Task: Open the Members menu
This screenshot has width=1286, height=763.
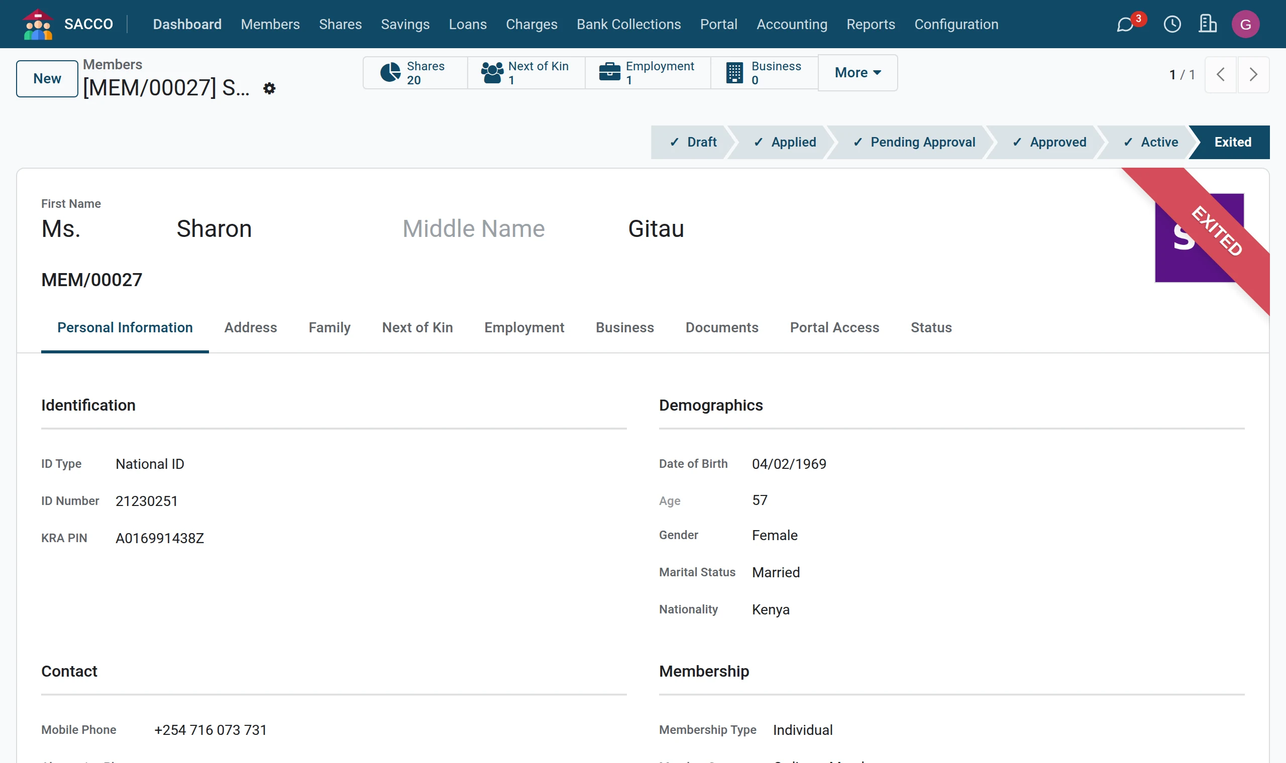Action: [270, 24]
